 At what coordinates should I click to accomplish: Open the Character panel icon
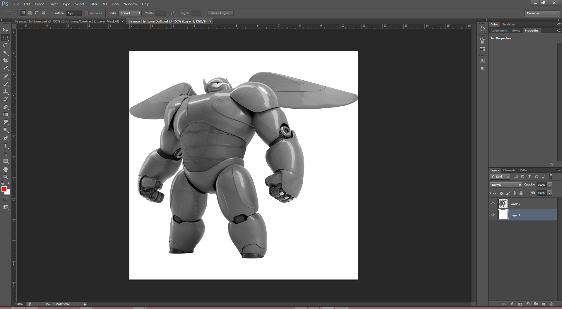click(482, 61)
